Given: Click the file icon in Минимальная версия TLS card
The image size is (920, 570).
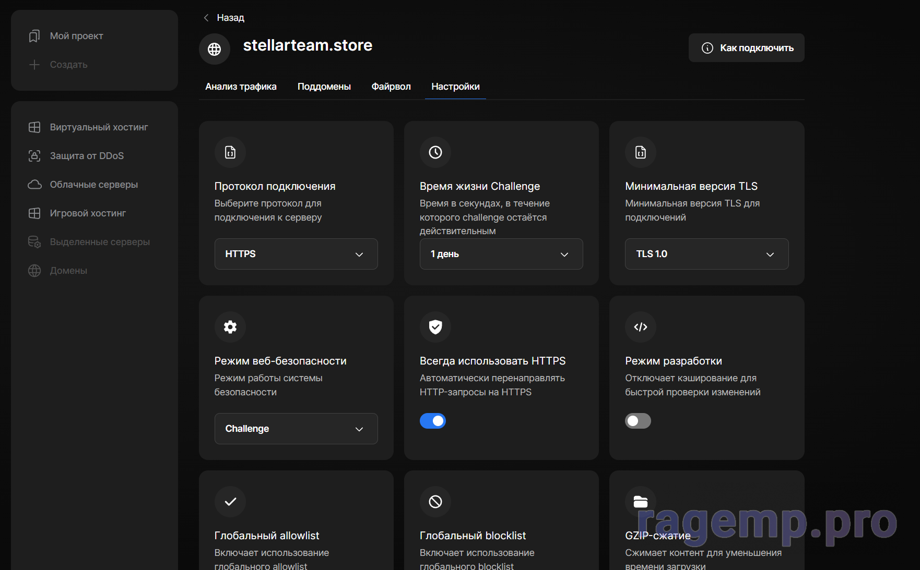Looking at the screenshot, I should coord(641,152).
